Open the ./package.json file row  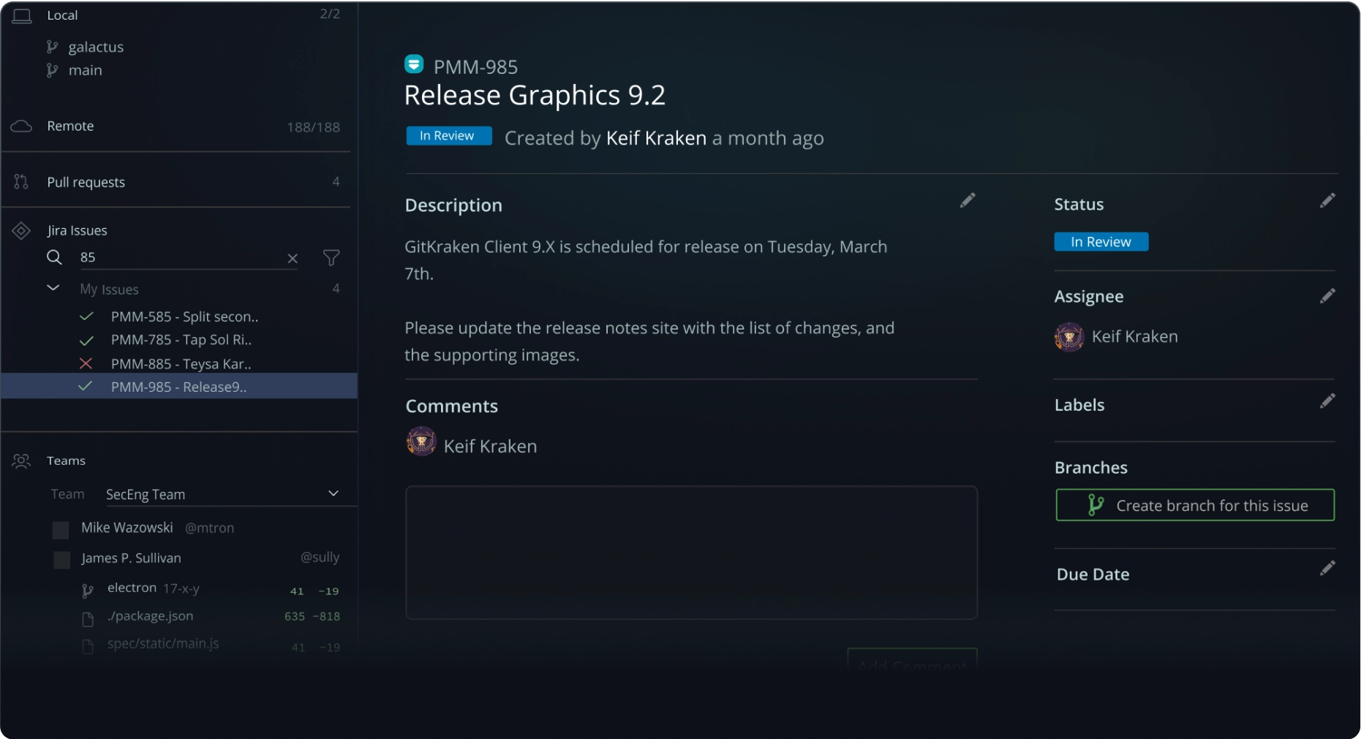(x=211, y=616)
